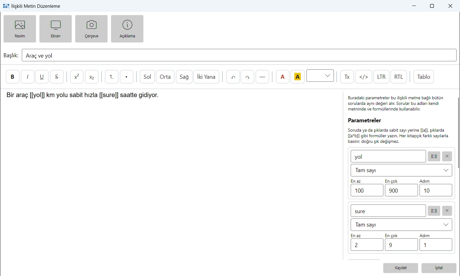The width and height of the screenshot is (460, 276).
Task: Insert a horizontal line
Action: (x=262, y=77)
